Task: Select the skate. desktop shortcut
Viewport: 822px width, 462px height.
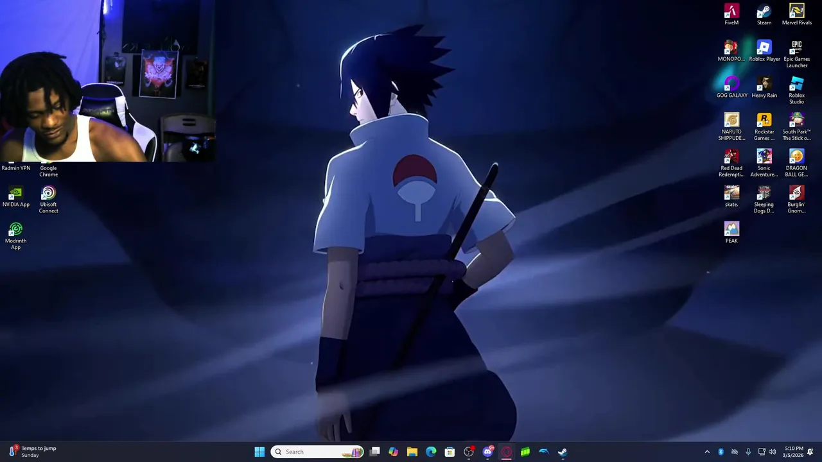Action: [x=731, y=197]
